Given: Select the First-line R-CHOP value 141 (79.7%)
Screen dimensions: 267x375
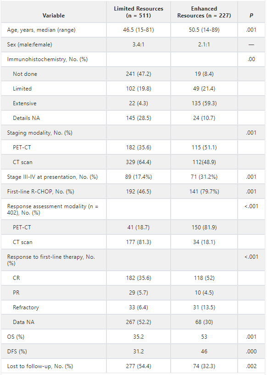Looking at the screenshot, I should [204, 192].
